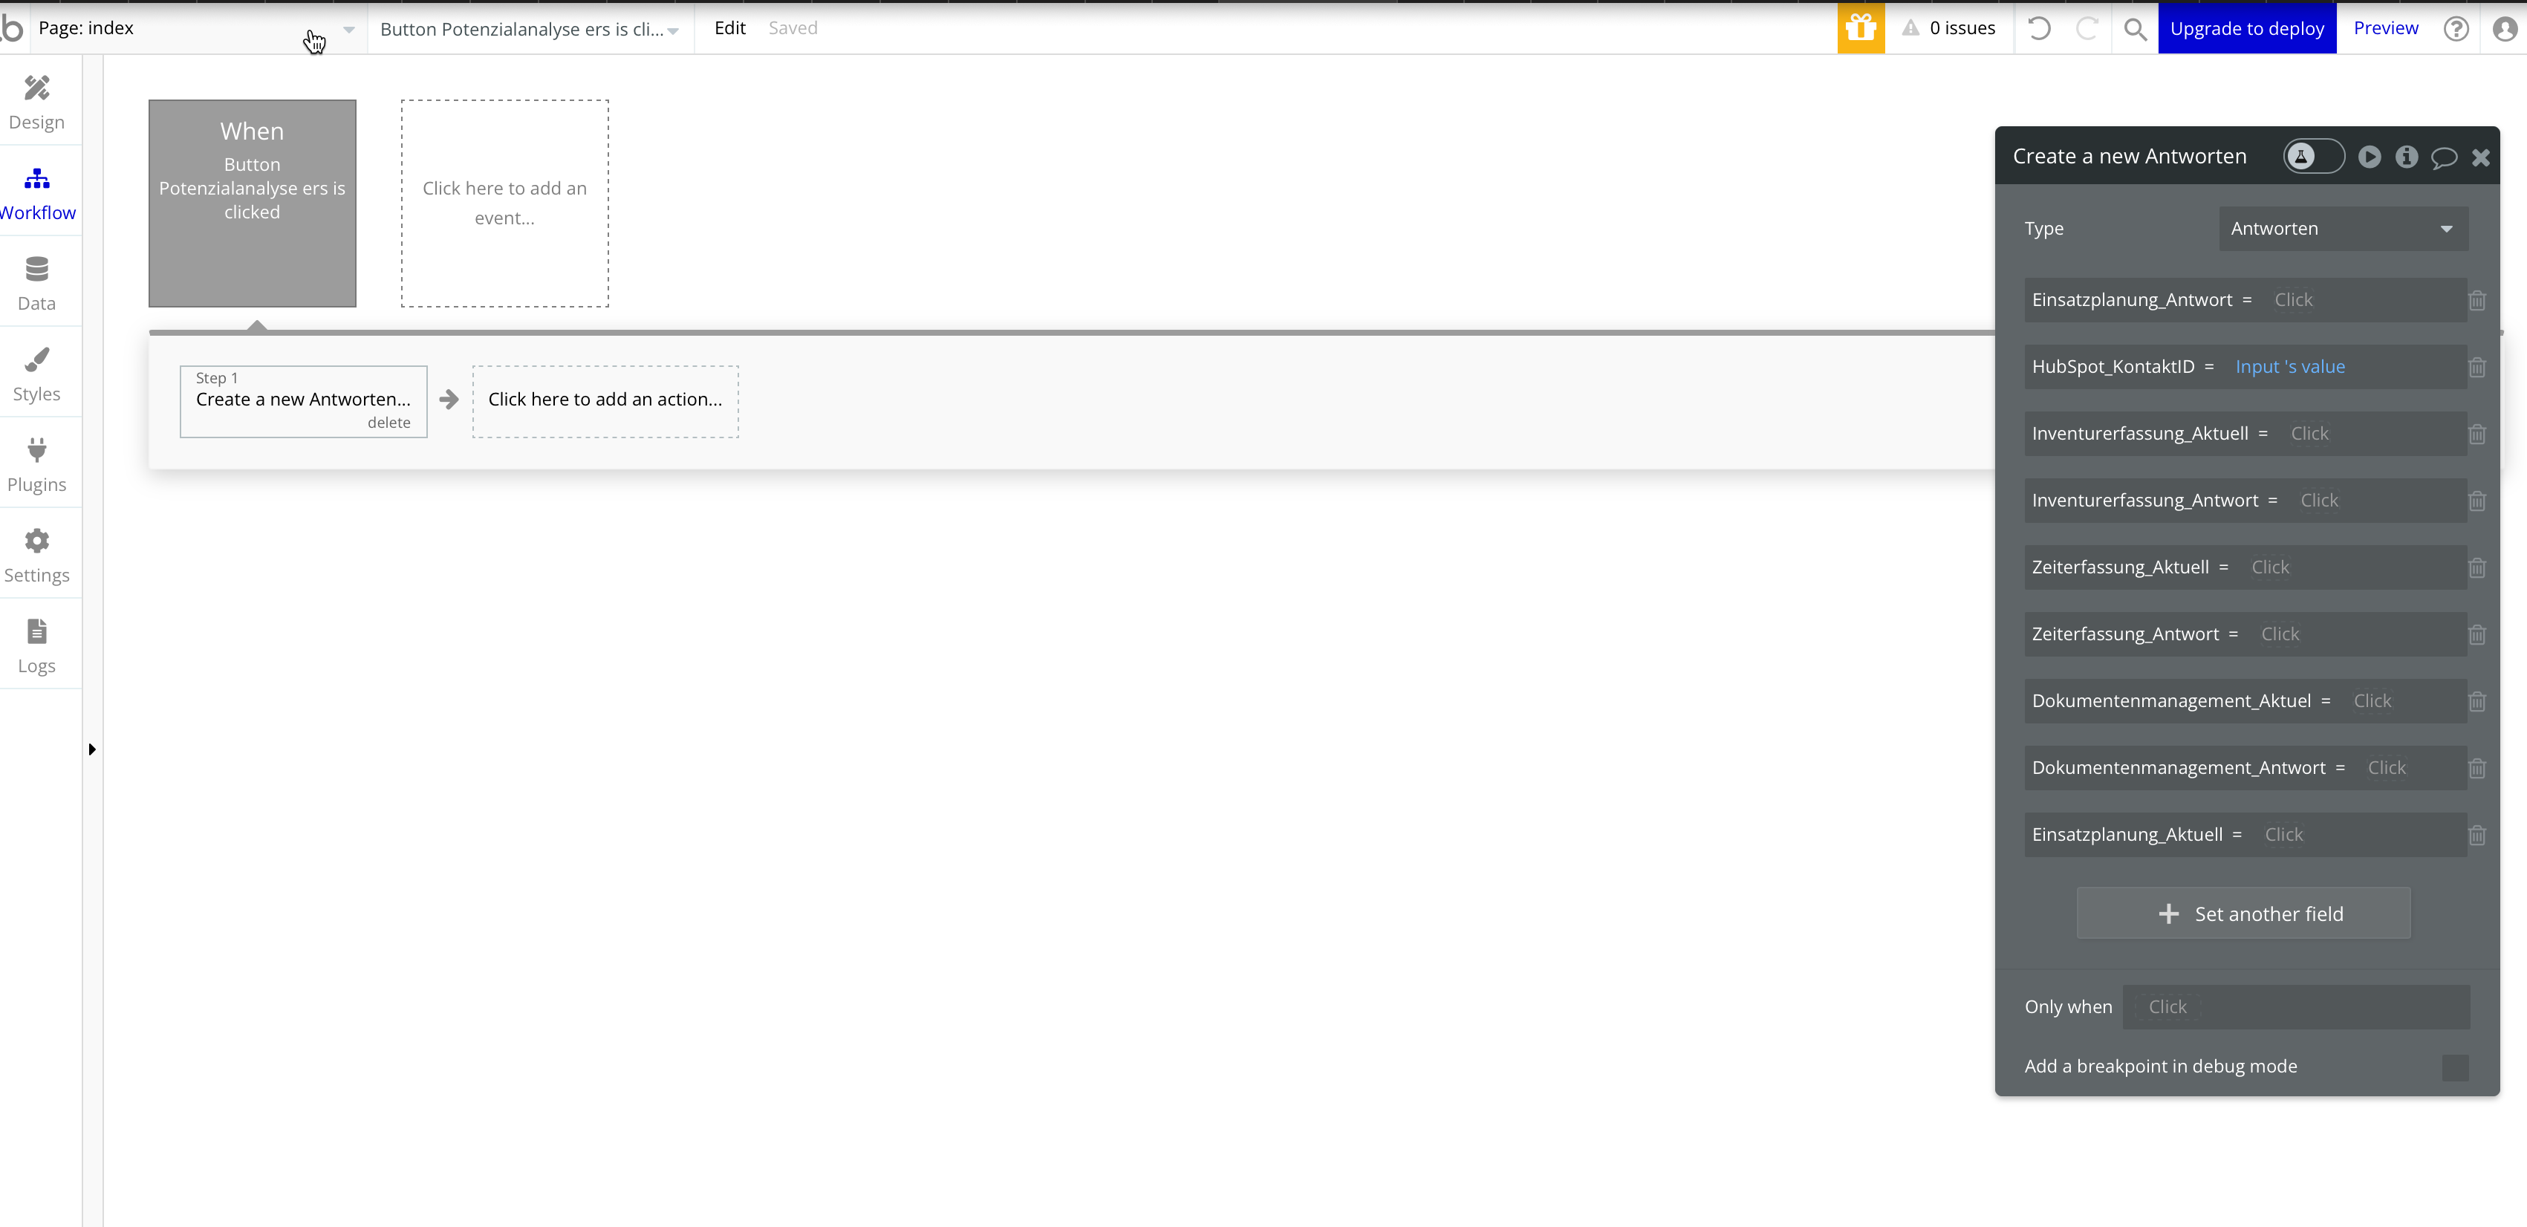
Task: Expand the Type Antworten dropdown
Action: tap(2343, 229)
